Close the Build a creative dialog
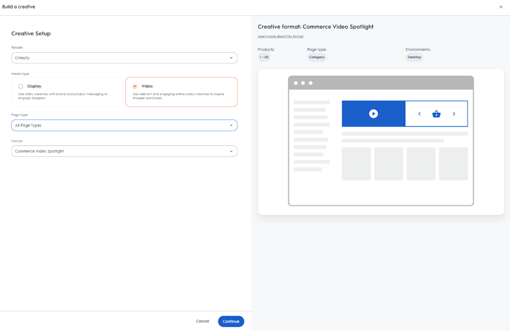This screenshot has width=510, height=331. coord(501,7)
